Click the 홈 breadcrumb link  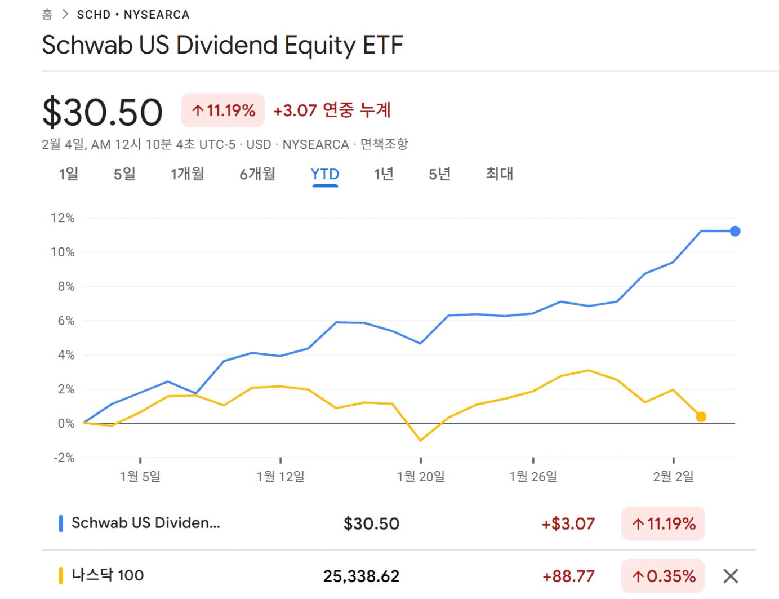pos(47,15)
